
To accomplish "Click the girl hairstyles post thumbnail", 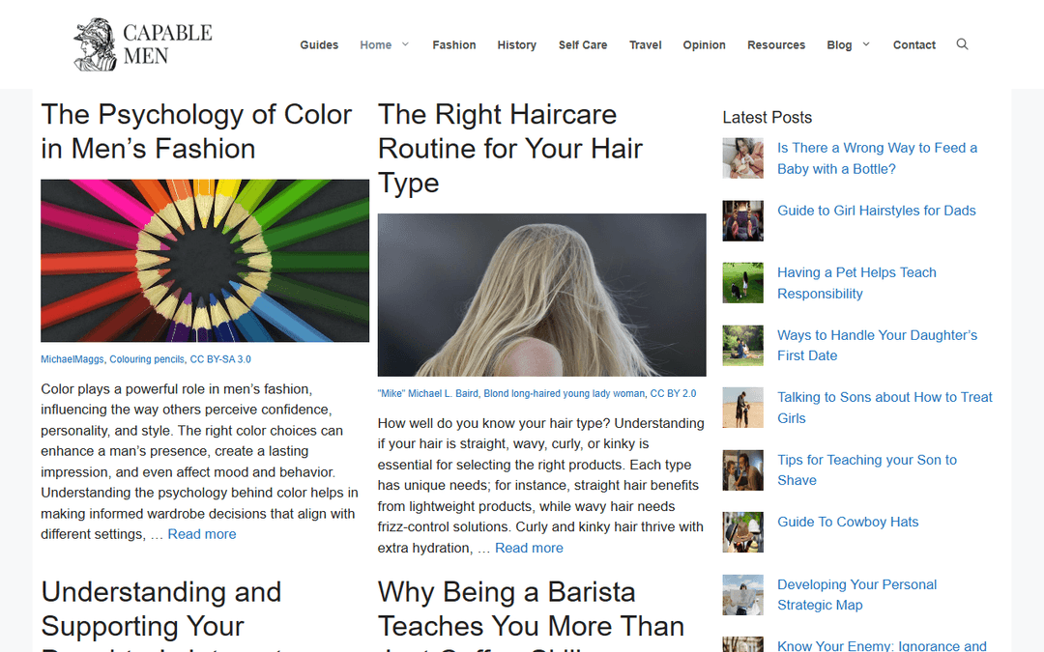I will 743,221.
